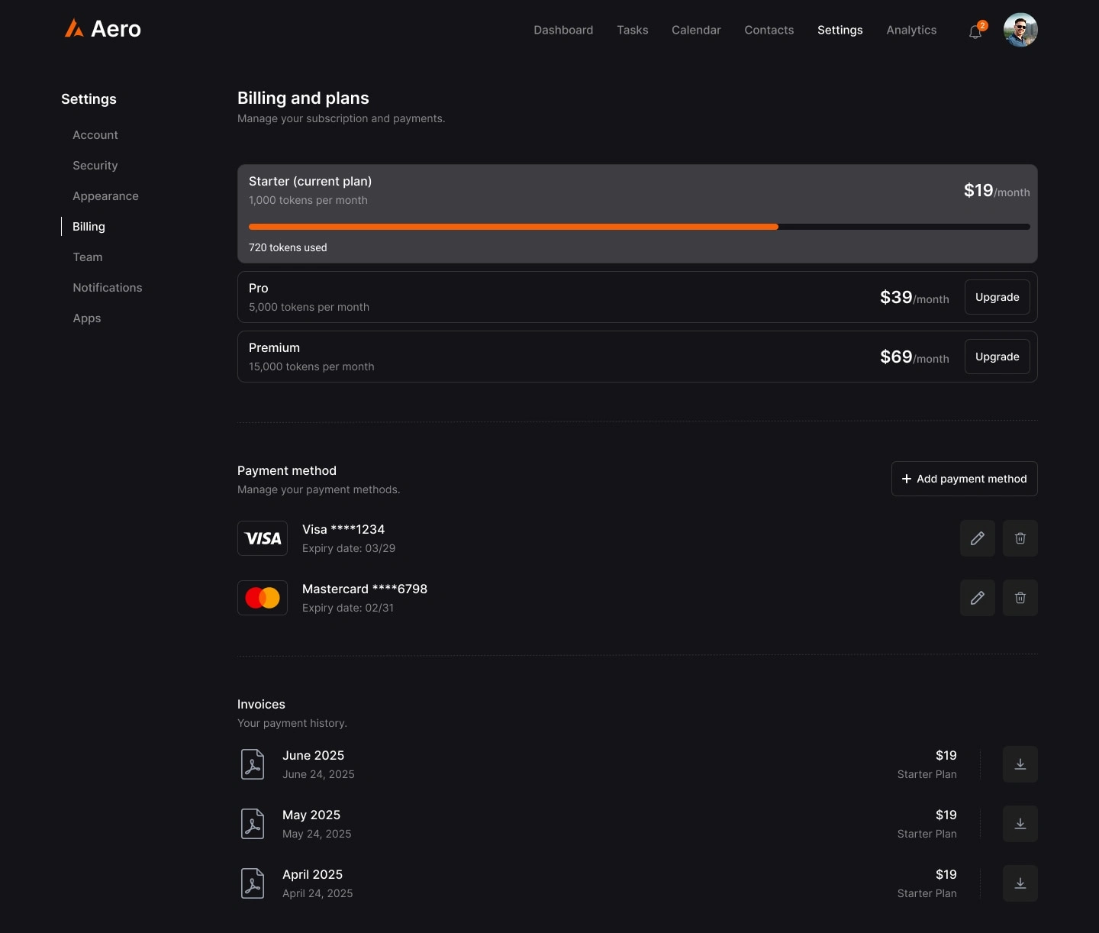Click Add payment method

964,479
